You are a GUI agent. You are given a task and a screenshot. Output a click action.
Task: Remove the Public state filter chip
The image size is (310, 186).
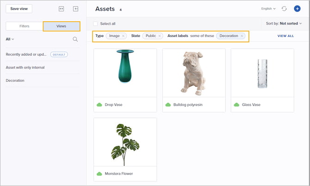click(x=160, y=36)
